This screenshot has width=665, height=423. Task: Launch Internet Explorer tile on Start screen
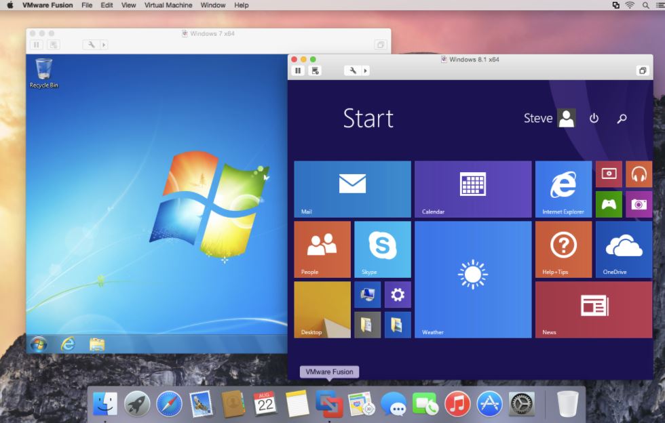[563, 189]
